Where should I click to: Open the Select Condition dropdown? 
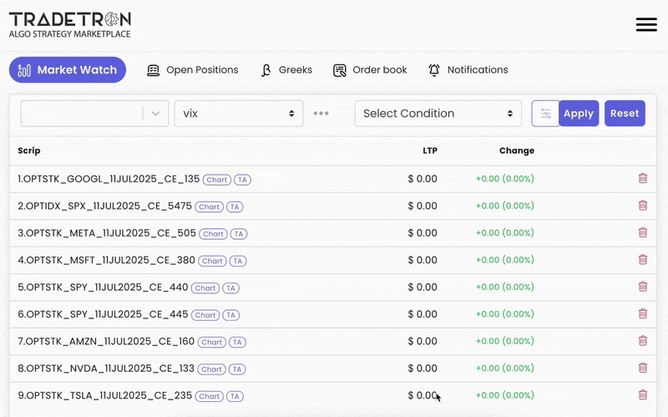click(438, 114)
